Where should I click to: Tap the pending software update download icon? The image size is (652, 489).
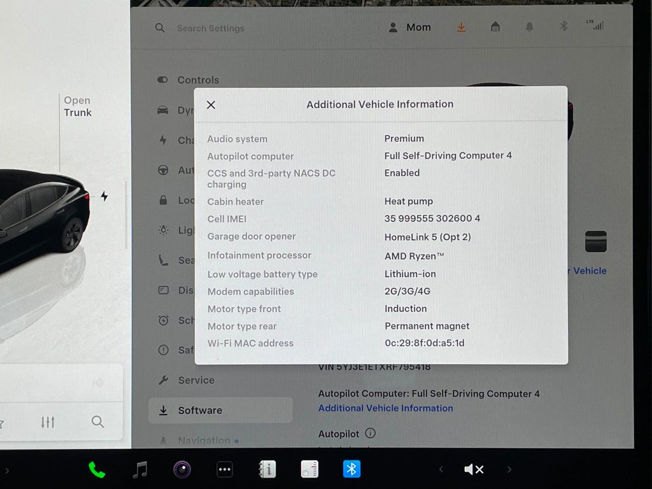click(461, 27)
